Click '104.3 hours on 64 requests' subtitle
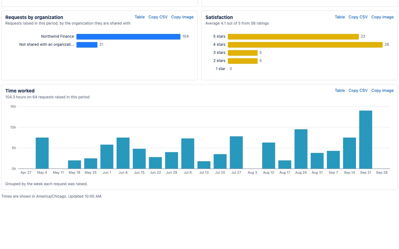399x249 pixels. (47, 97)
